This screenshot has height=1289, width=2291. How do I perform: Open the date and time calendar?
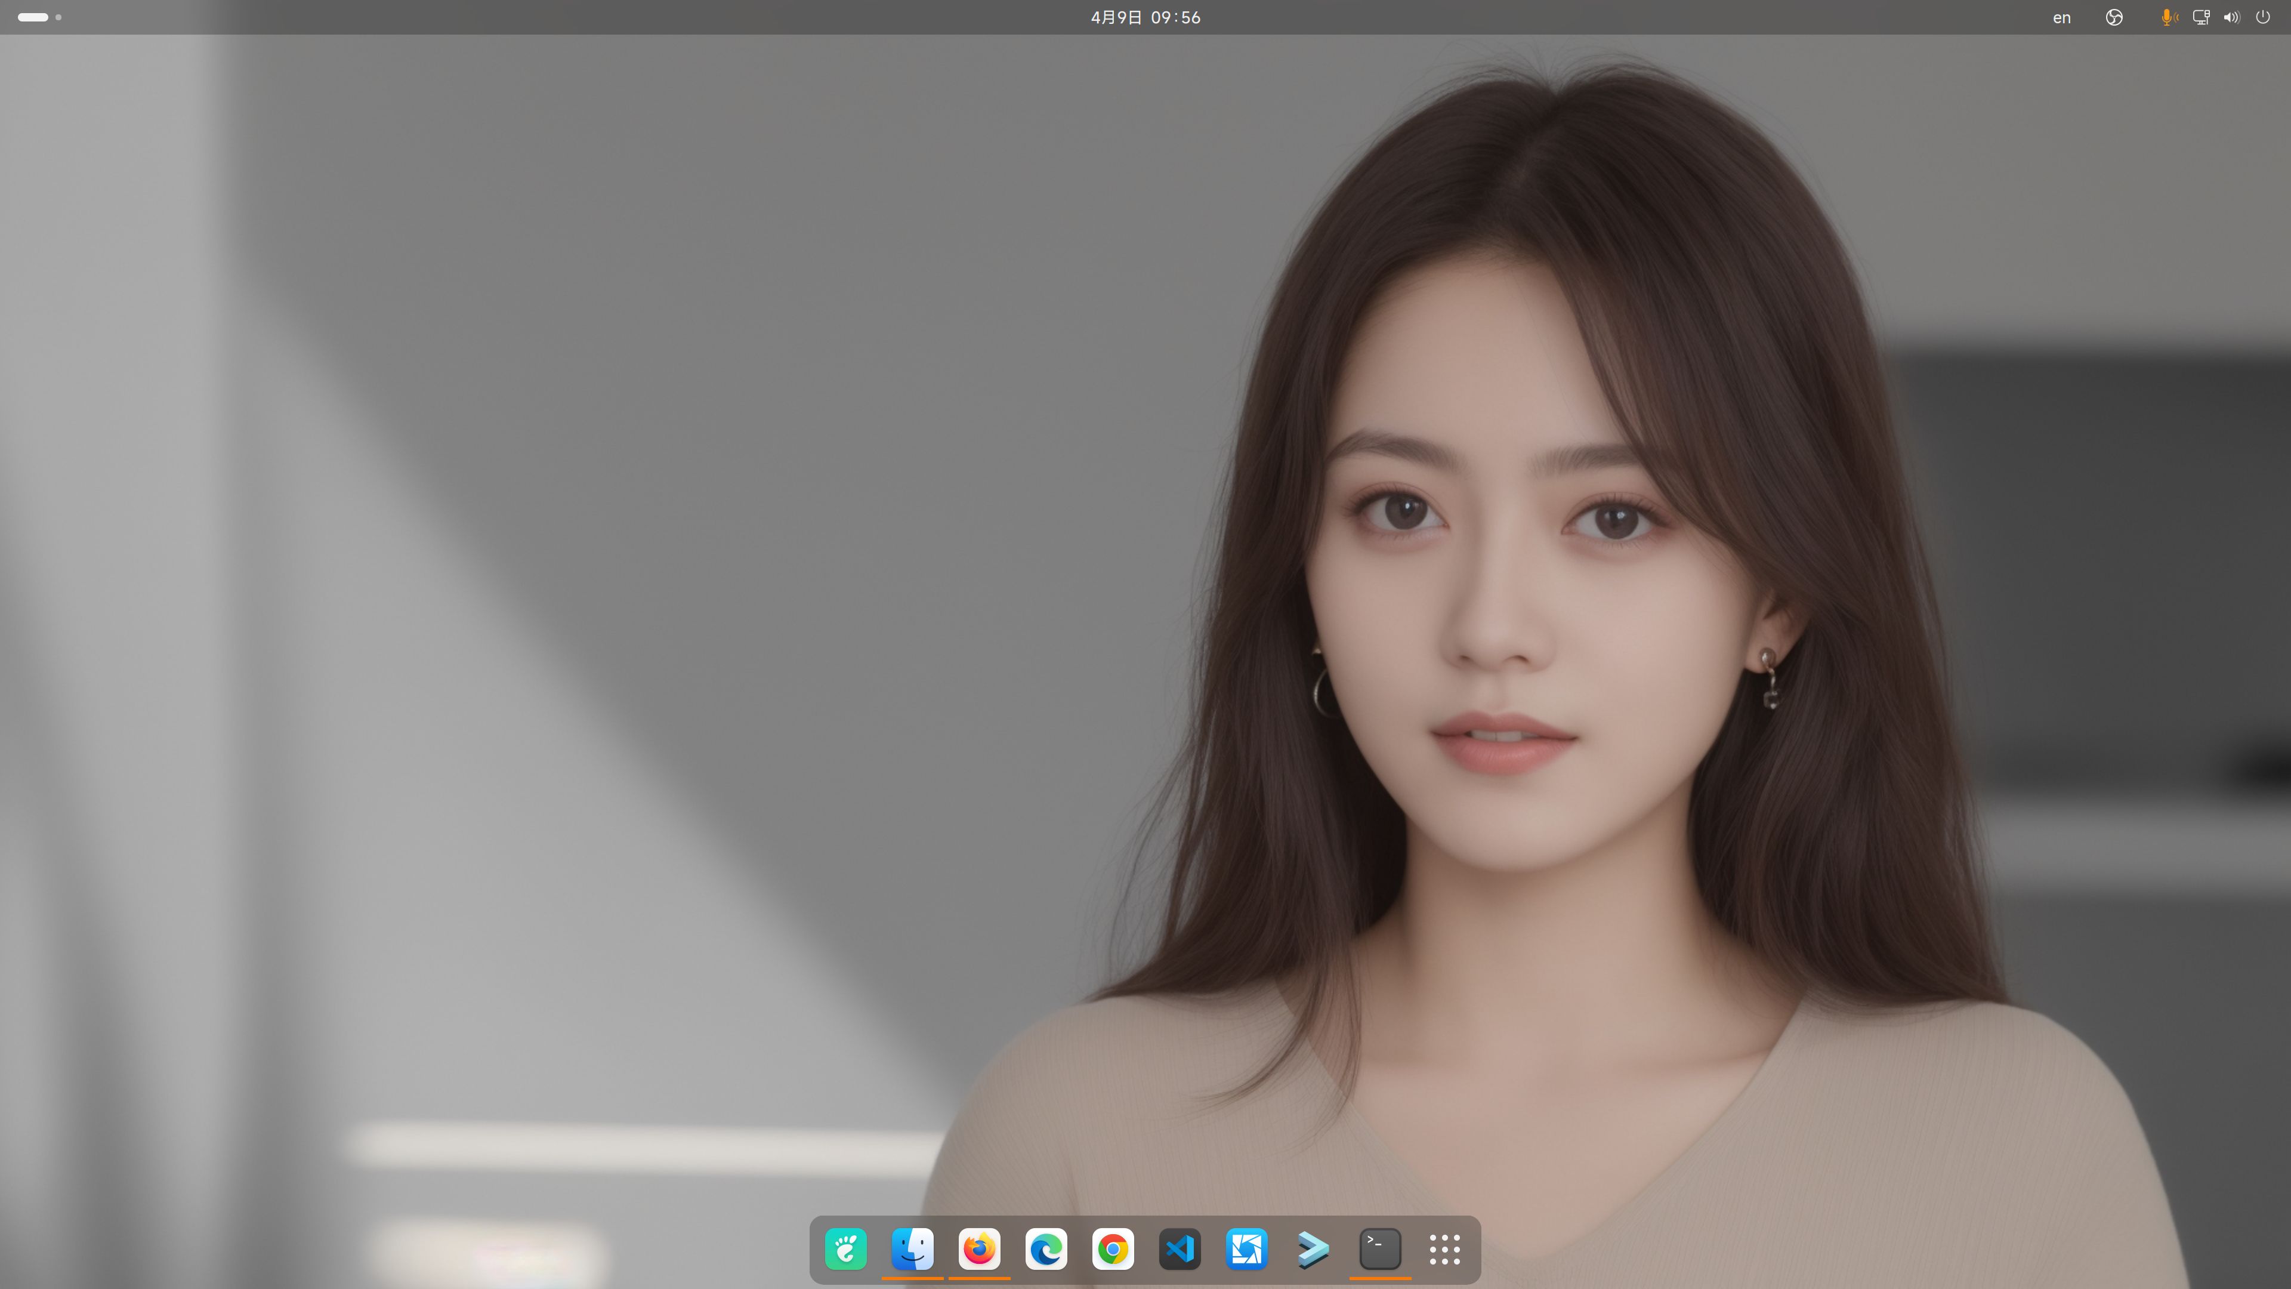pos(1145,18)
